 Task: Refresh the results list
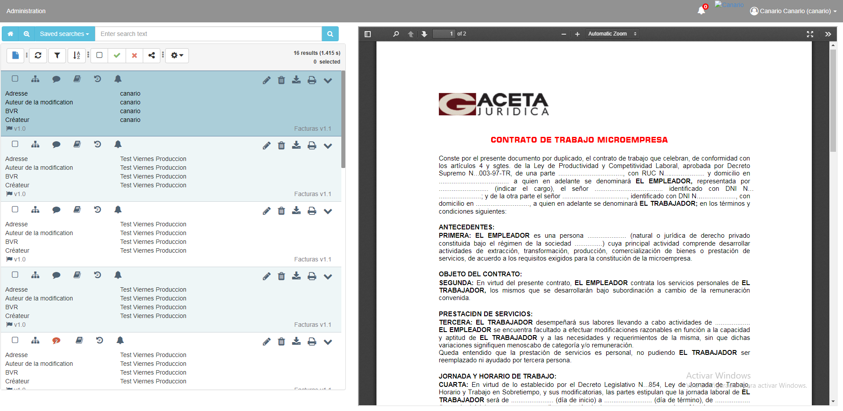pyautogui.click(x=38, y=55)
